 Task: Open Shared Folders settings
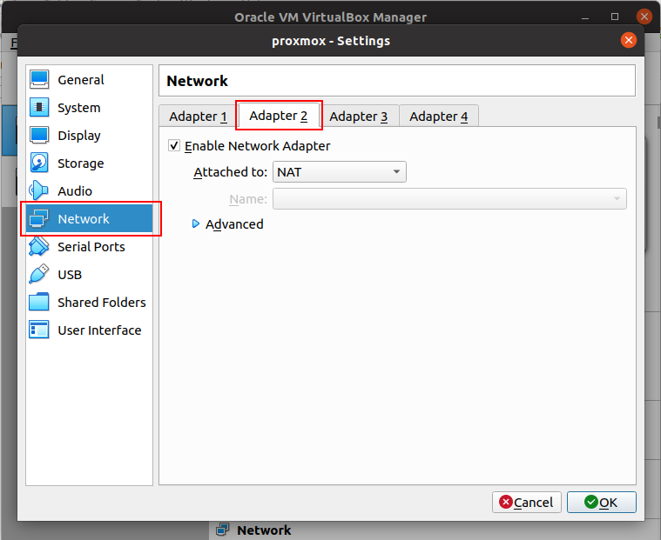click(90, 302)
